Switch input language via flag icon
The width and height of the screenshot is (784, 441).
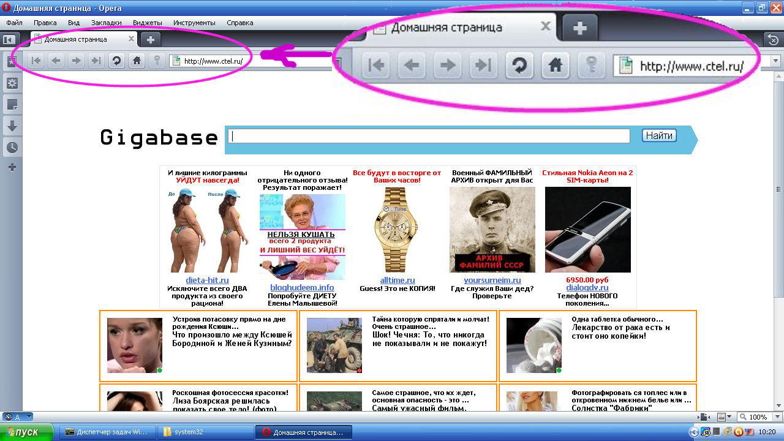point(748,432)
